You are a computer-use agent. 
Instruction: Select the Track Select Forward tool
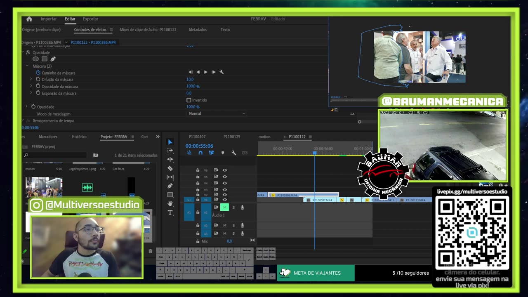click(x=170, y=151)
